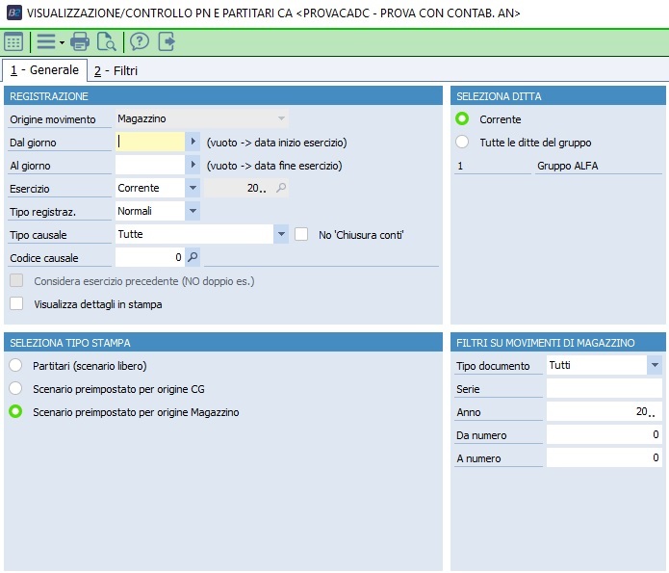This screenshot has width=669, height=573.
Task: Expand the Esercizio Corrente dropdown
Action: (193, 188)
